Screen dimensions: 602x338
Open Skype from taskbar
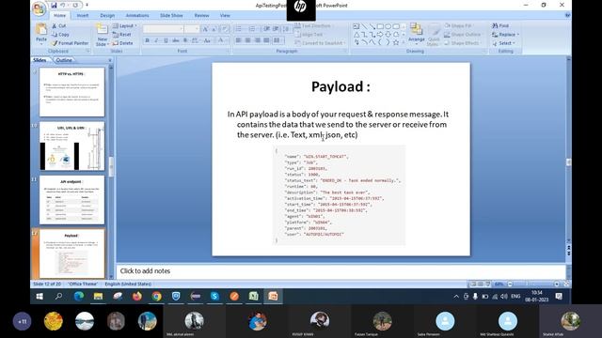pos(214,297)
